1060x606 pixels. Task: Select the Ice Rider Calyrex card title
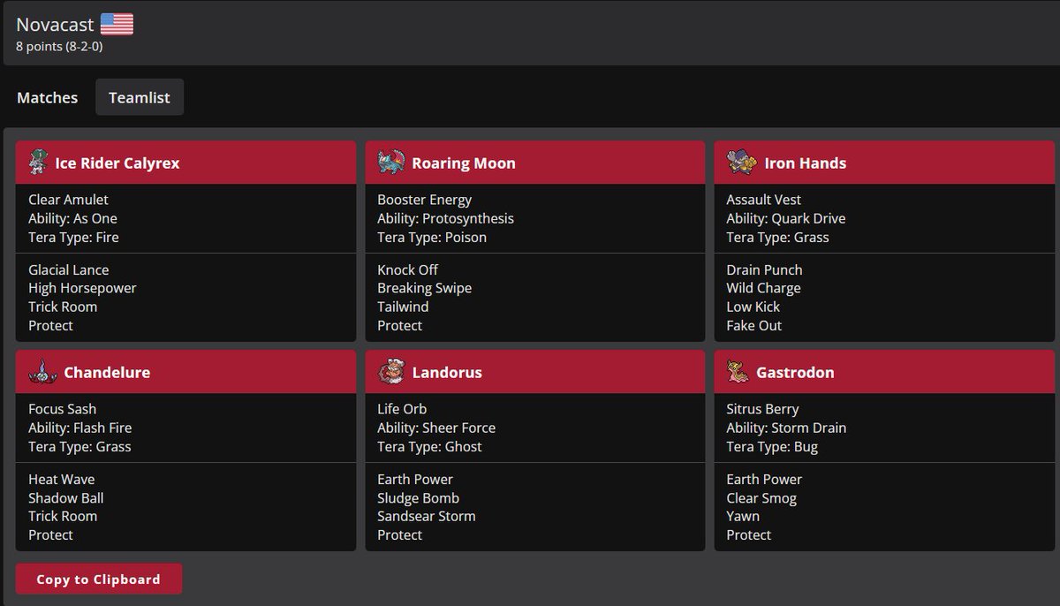coord(117,163)
